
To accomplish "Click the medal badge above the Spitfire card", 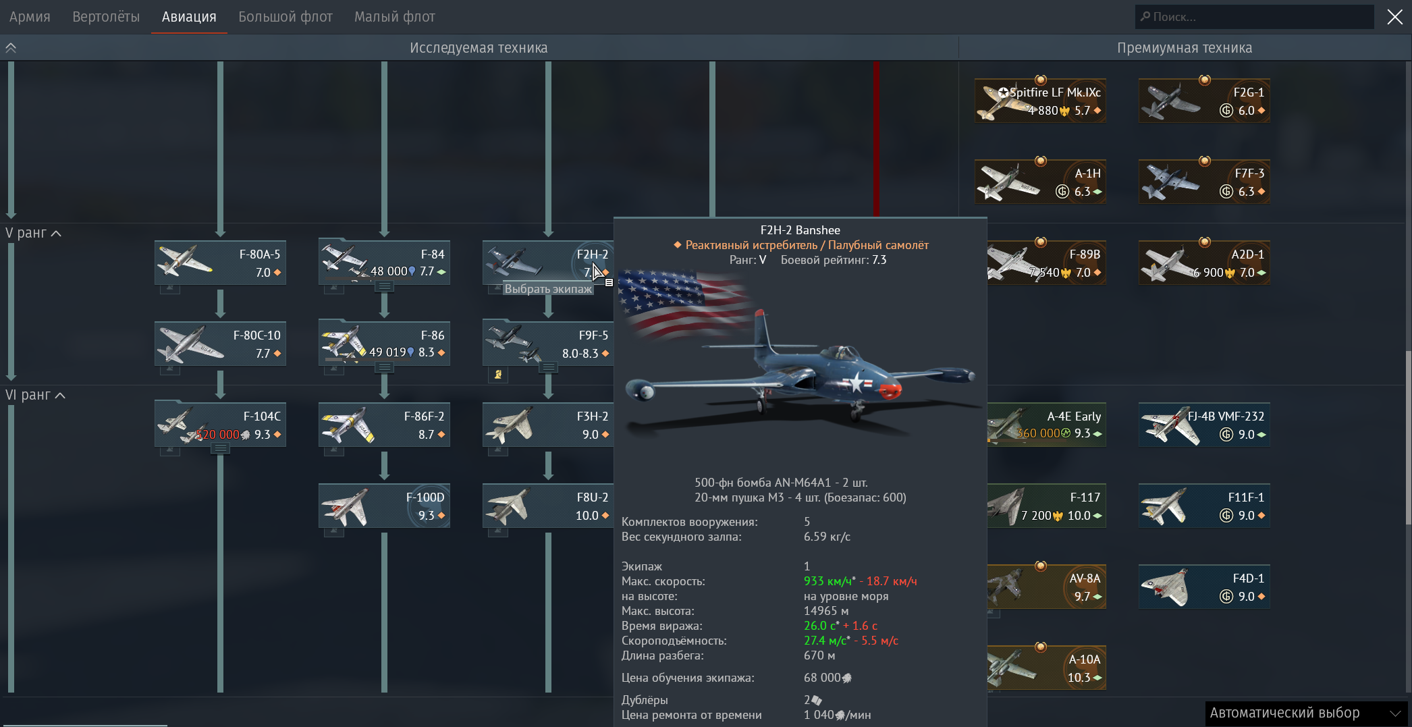I will coord(1041,80).
